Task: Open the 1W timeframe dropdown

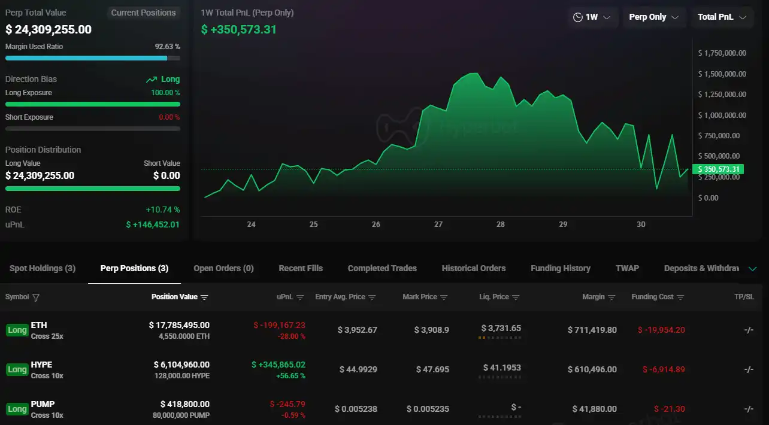Action: click(x=592, y=17)
